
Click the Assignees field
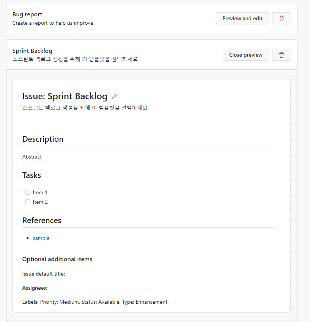35,288
